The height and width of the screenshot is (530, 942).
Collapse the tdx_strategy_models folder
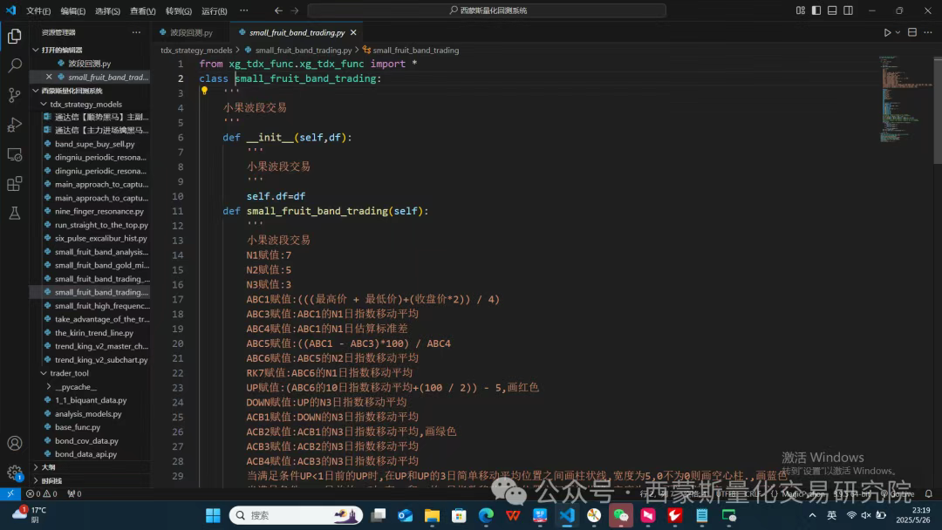pos(90,104)
